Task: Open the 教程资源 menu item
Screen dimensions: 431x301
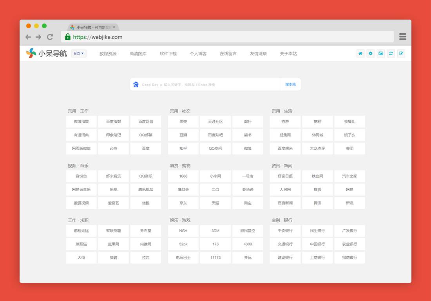Action: tap(108, 54)
